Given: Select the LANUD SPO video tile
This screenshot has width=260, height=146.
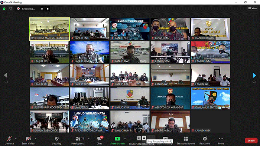Looking at the screenshot, I should (x=90, y=75).
